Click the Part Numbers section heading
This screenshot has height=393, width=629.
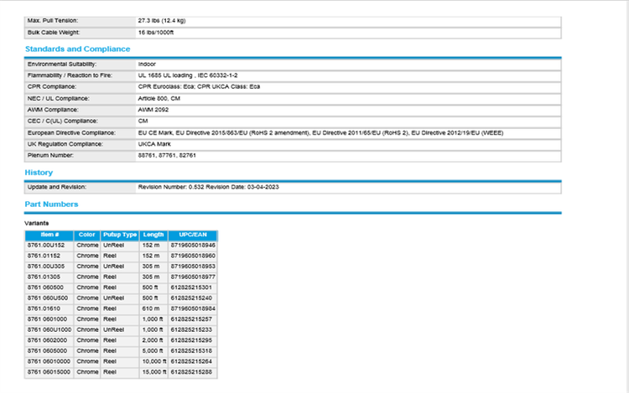coord(51,204)
